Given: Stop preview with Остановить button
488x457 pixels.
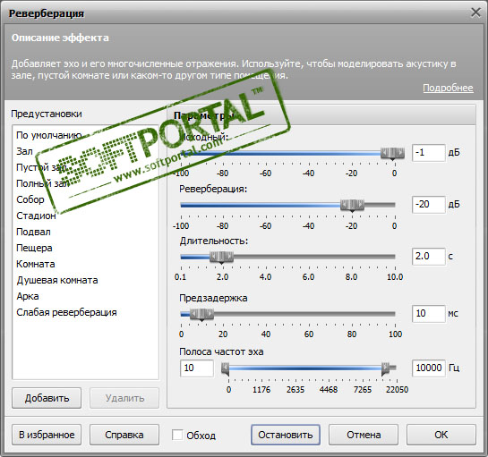Looking at the screenshot, I should (286, 435).
